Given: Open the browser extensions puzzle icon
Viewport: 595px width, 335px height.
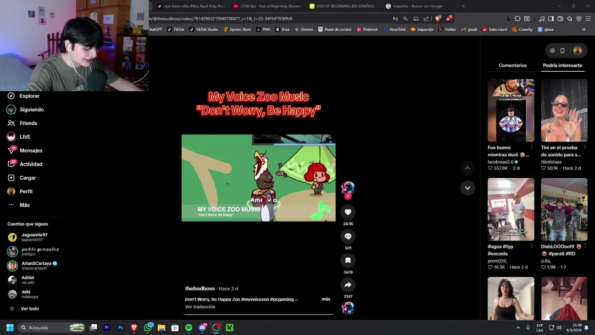Looking at the screenshot, I should [517, 19].
